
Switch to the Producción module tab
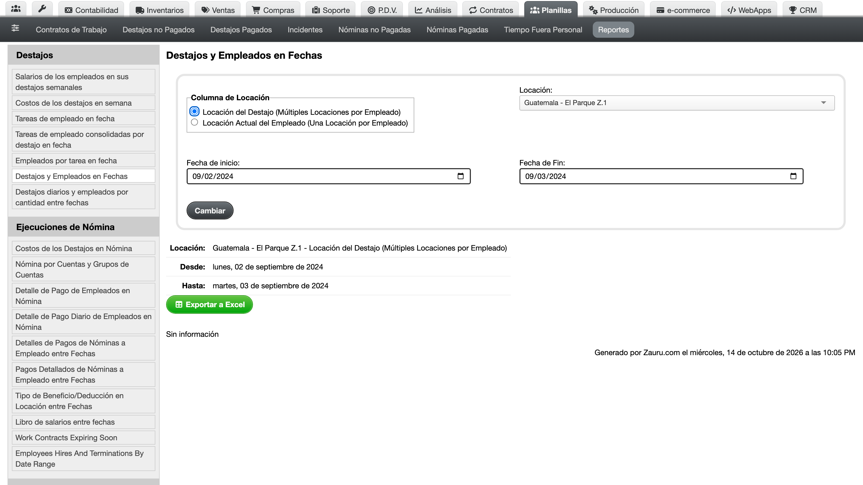point(614,10)
